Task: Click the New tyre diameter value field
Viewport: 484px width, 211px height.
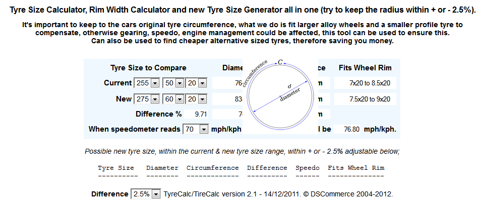Action: tap(227, 99)
